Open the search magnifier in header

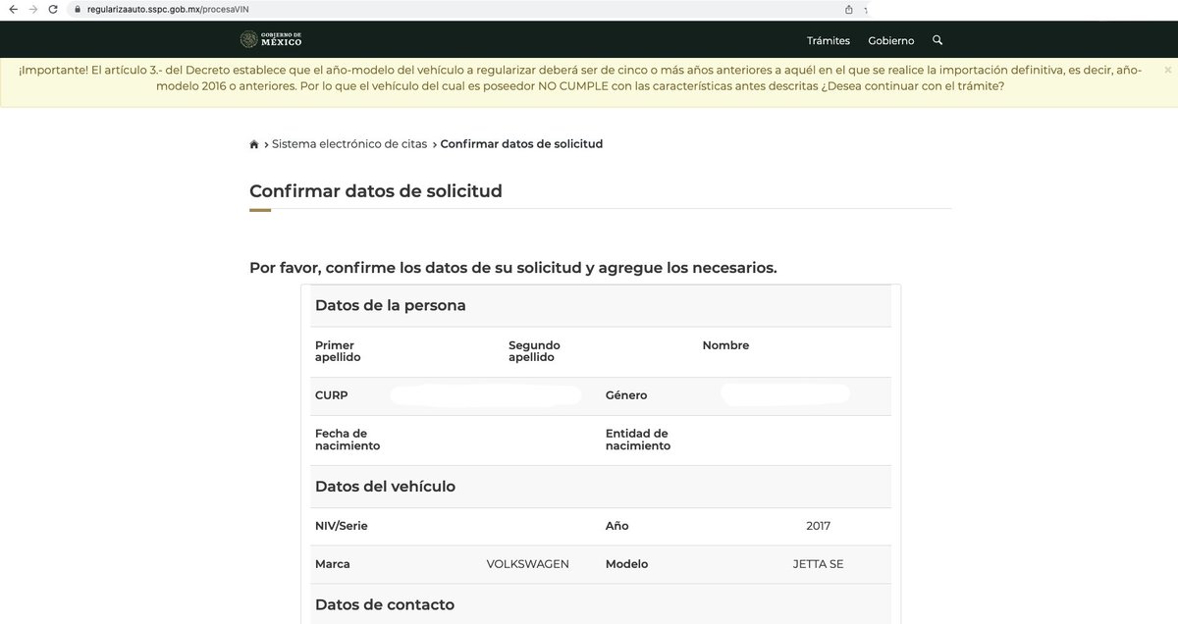(937, 40)
